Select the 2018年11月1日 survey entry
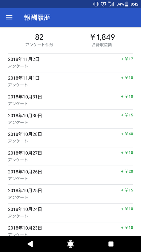 (x=70, y=82)
